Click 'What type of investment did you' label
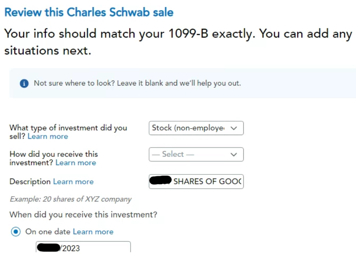Image resolution: width=356 pixels, height=254 pixels. [x=68, y=128]
